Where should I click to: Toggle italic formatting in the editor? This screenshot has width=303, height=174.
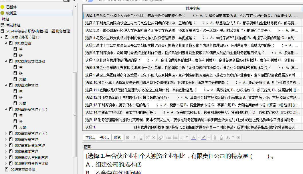tap(134, 137)
